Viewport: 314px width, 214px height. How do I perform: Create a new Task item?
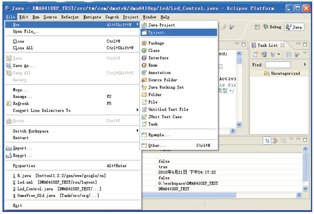coord(179,124)
